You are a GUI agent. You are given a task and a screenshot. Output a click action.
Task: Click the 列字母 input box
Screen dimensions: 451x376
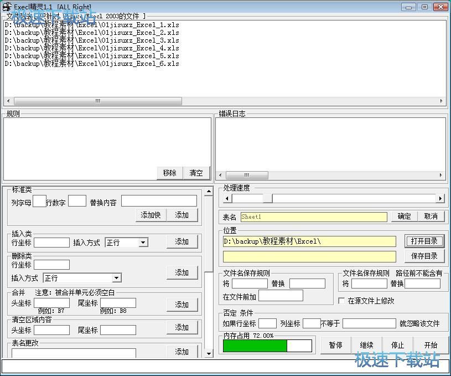(39, 201)
